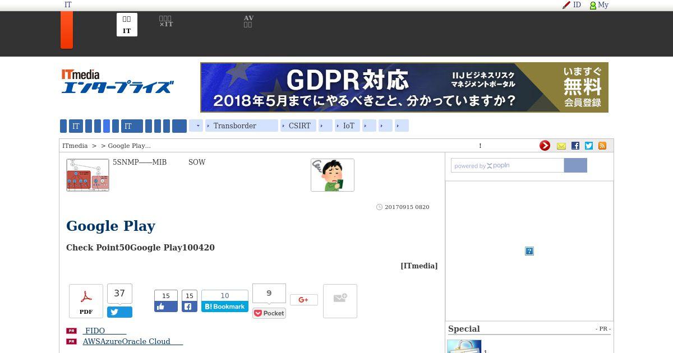
Task: Click the red arrow icon in breadcrumb bar
Action: pyautogui.click(x=545, y=146)
